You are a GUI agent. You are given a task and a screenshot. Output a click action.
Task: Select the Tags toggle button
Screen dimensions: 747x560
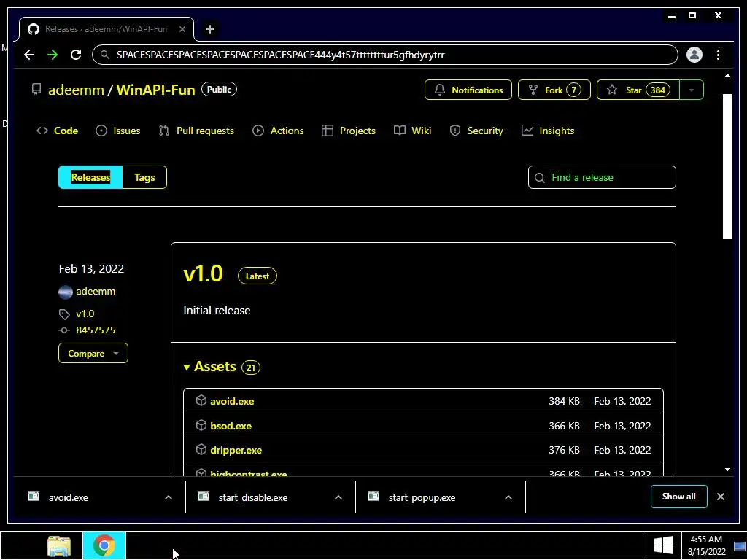144,177
